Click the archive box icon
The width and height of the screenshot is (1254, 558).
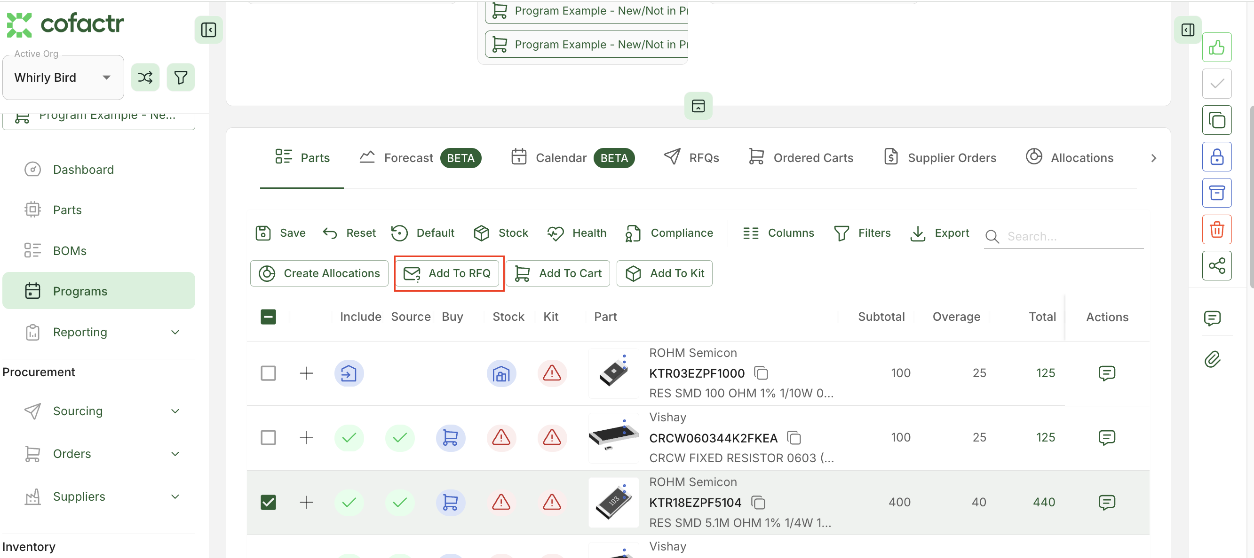pos(1216,193)
